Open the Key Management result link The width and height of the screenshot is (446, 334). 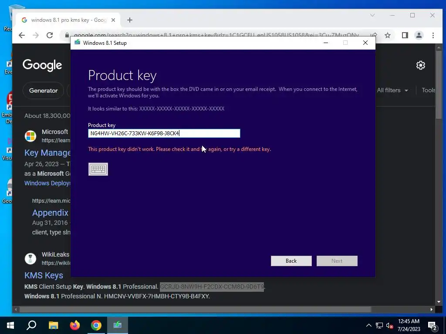click(x=47, y=153)
